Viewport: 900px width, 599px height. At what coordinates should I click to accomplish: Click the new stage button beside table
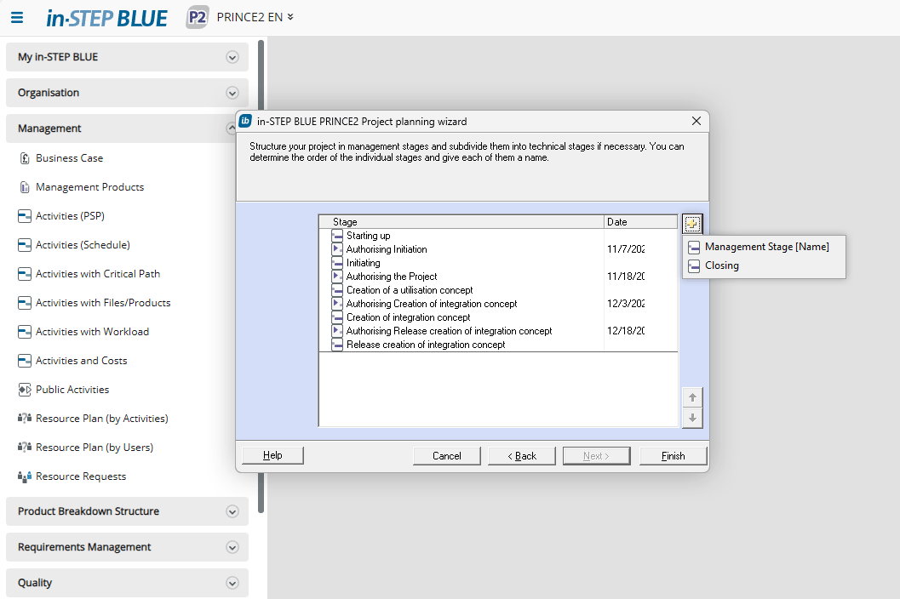pyautogui.click(x=692, y=224)
